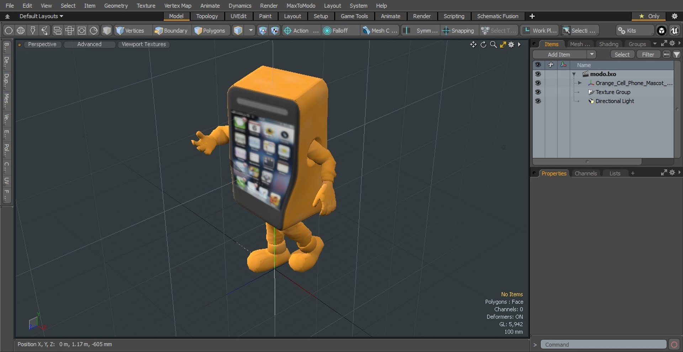Open the Shading tab
683x352 pixels.
coord(608,44)
